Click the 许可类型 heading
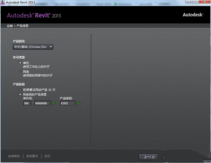The width and height of the screenshot is (211, 163). click(19, 58)
